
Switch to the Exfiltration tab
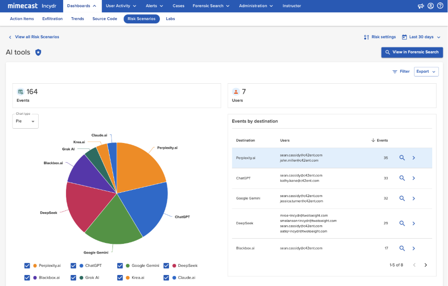click(x=52, y=19)
